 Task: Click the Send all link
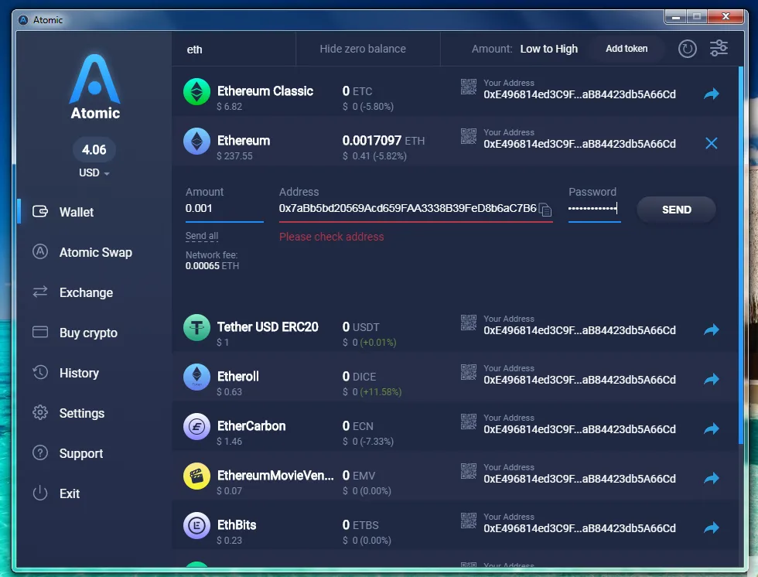[202, 236]
